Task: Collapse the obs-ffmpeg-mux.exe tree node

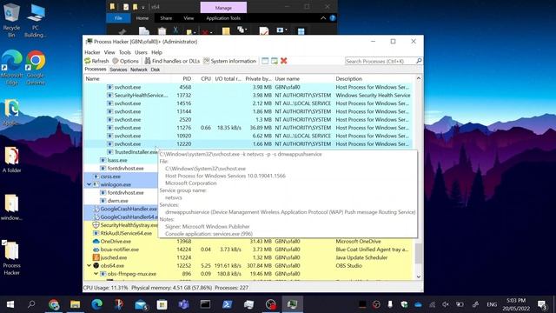Action: pyautogui.click(x=96, y=274)
